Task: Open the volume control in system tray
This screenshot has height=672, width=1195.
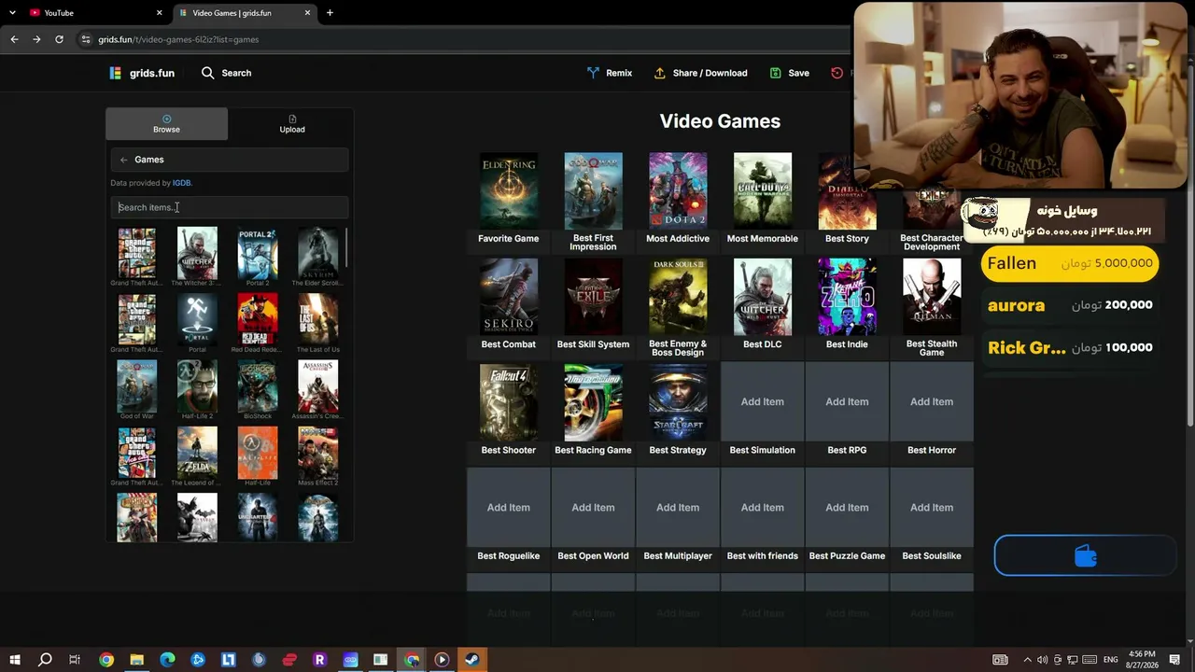Action: tap(1042, 660)
